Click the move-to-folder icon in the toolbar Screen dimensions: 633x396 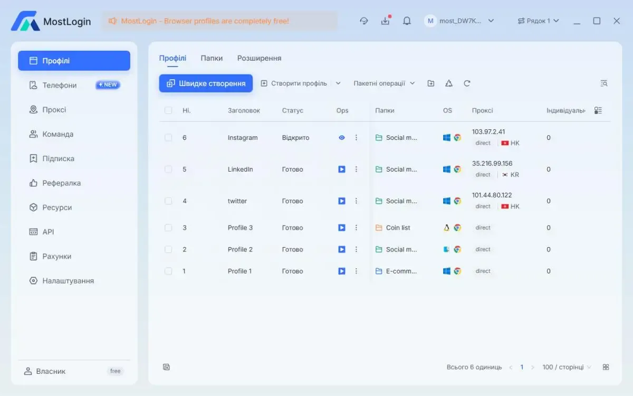click(x=431, y=83)
